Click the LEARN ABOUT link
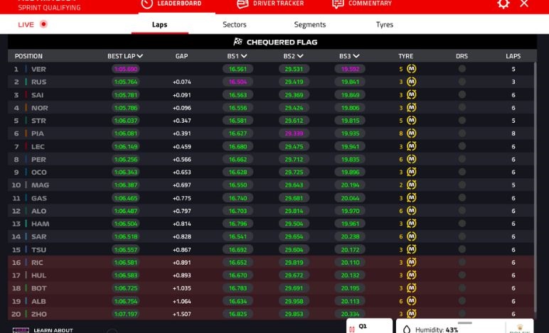549x333 pixels. tap(53, 329)
